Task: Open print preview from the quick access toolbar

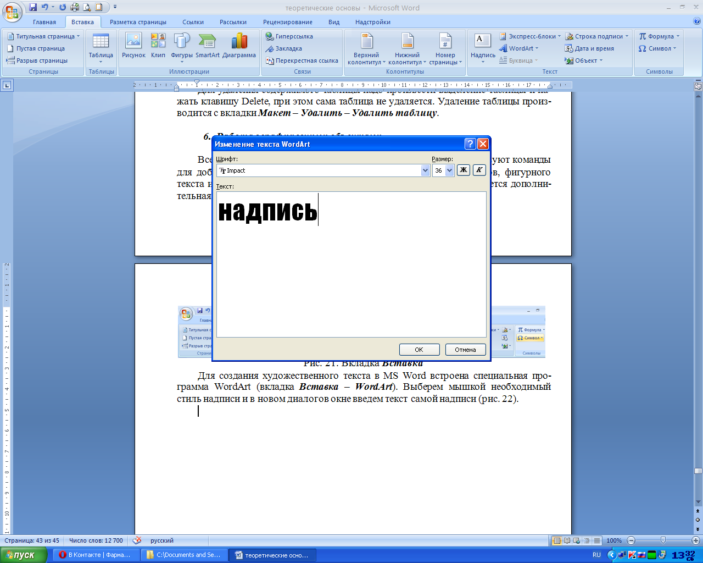Action: [87, 7]
